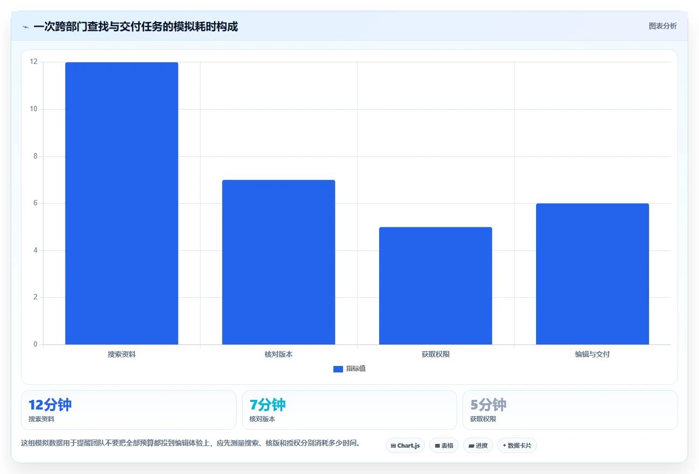
Task: Toggle the 指标值 legend color box
Action: (x=338, y=369)
